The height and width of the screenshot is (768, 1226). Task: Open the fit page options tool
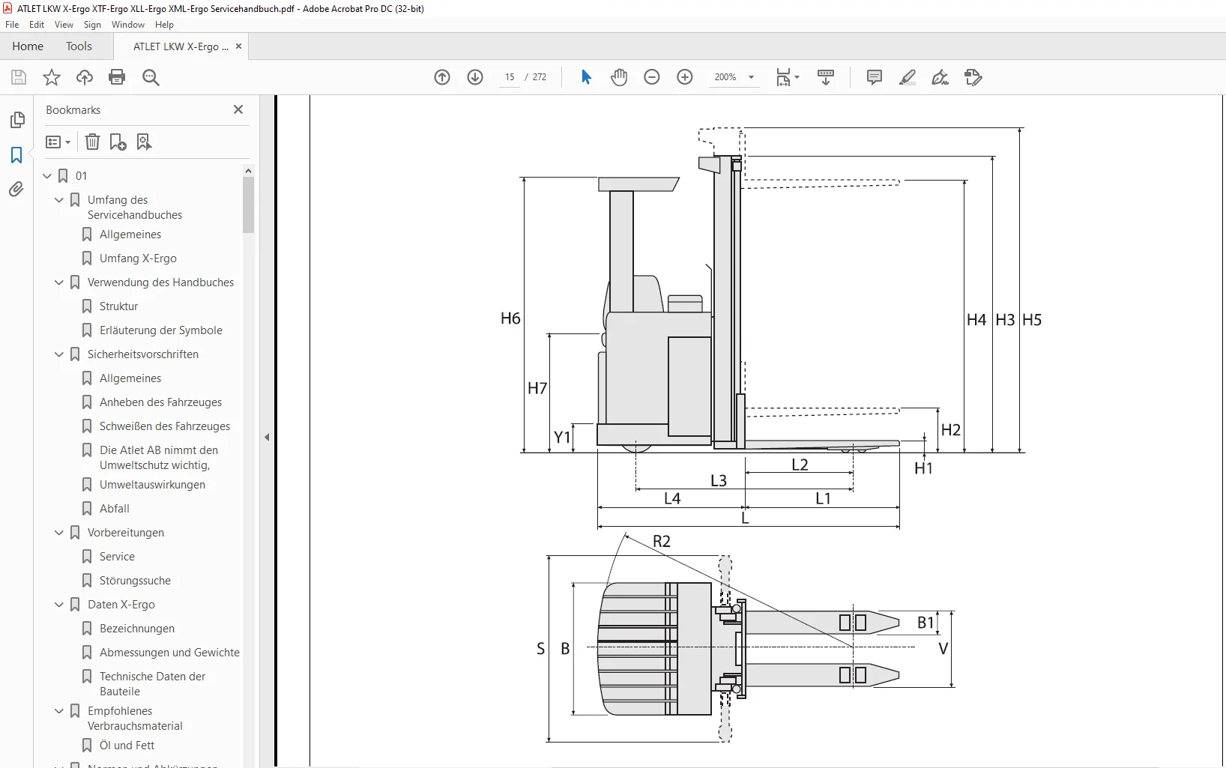[x=788, y=77]
